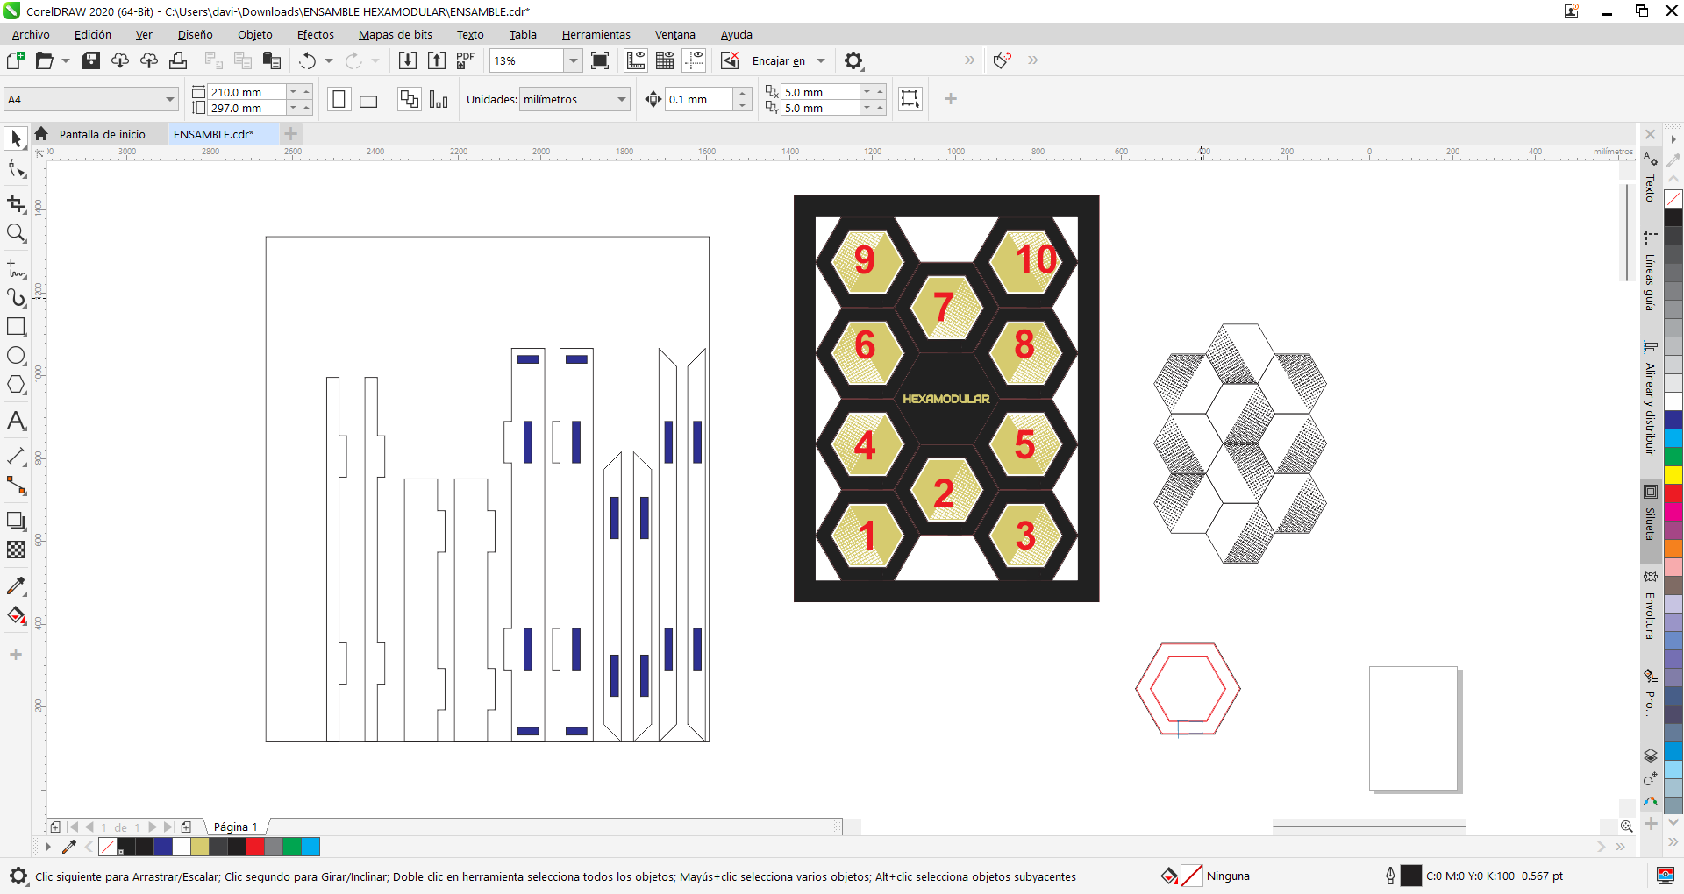The image size is (1684, 894).
Task: Select the Zoom tool in toolbox
Action: point(16,233)
